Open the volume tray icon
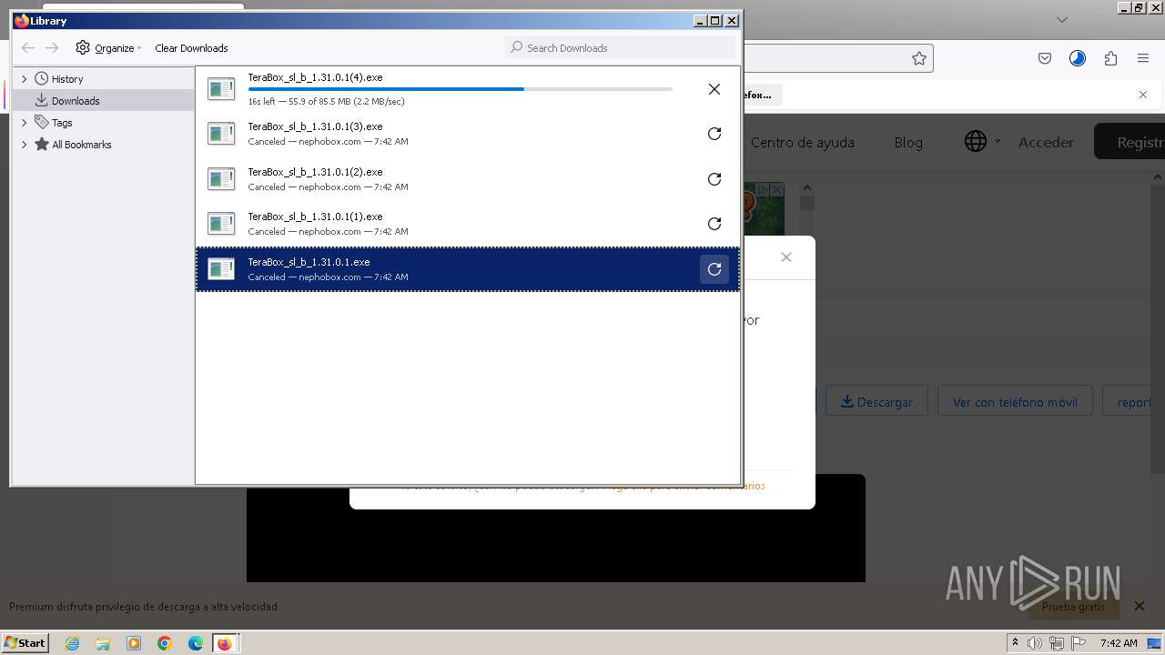Image resolution: width=1165 pixels, height=655 pixels. tap(1035, 643)
